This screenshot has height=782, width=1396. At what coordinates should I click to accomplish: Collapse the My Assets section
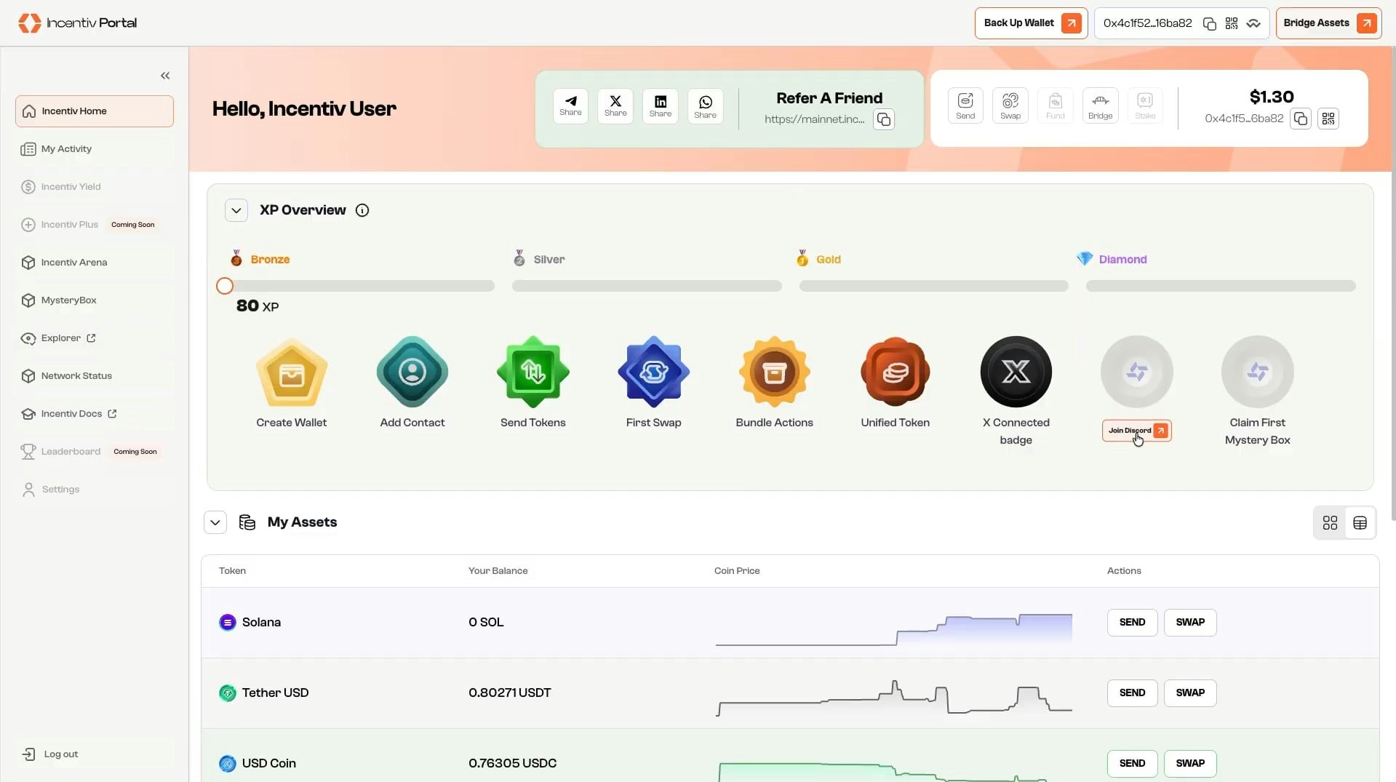tap(215, 522)
